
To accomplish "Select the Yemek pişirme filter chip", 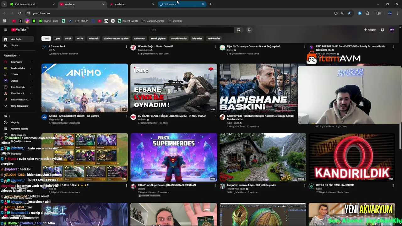I will point(158,39).
